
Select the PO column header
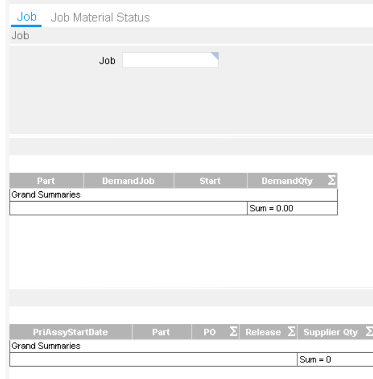pos(209,332)
